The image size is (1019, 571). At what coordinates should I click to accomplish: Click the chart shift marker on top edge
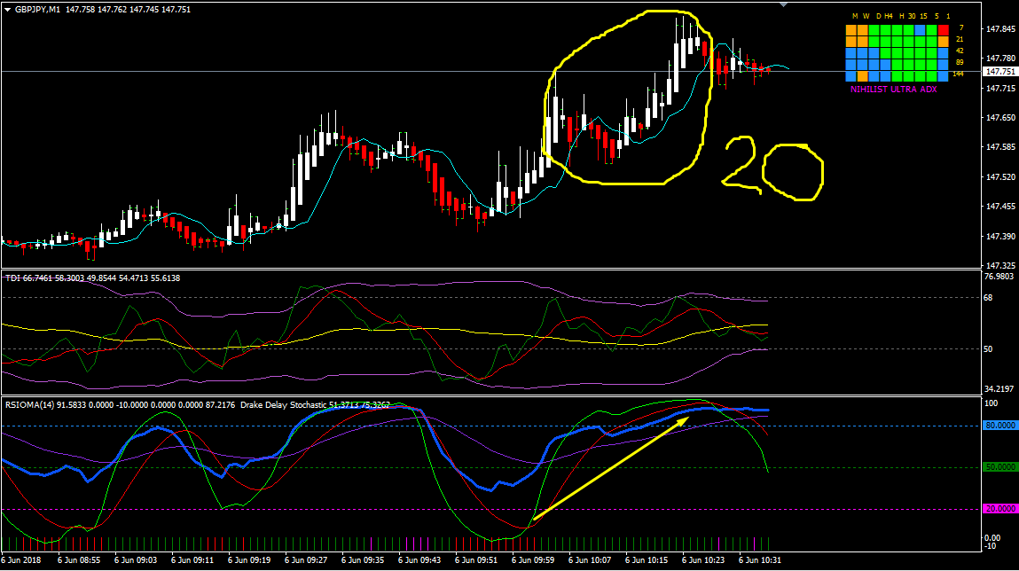[784, 4]
